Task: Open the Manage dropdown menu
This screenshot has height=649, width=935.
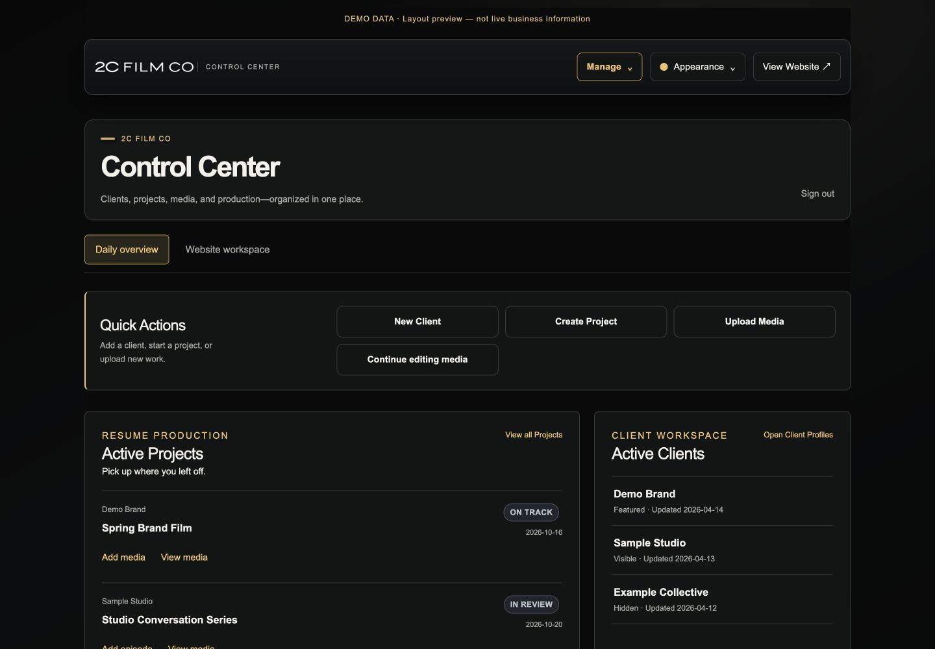Action: [609, 67]
